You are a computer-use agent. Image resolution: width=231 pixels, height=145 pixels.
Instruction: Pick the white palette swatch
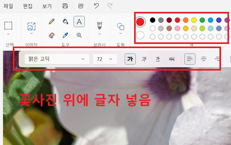tap(152, 29)
